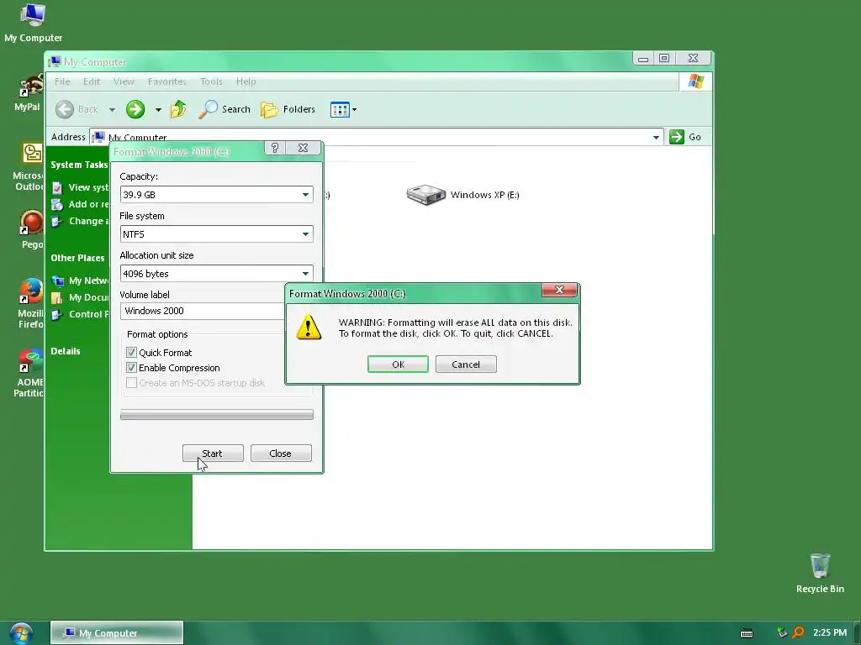Close the warning dialog with red X
Viewport: 861px width, 645px height.
point(559,290)
